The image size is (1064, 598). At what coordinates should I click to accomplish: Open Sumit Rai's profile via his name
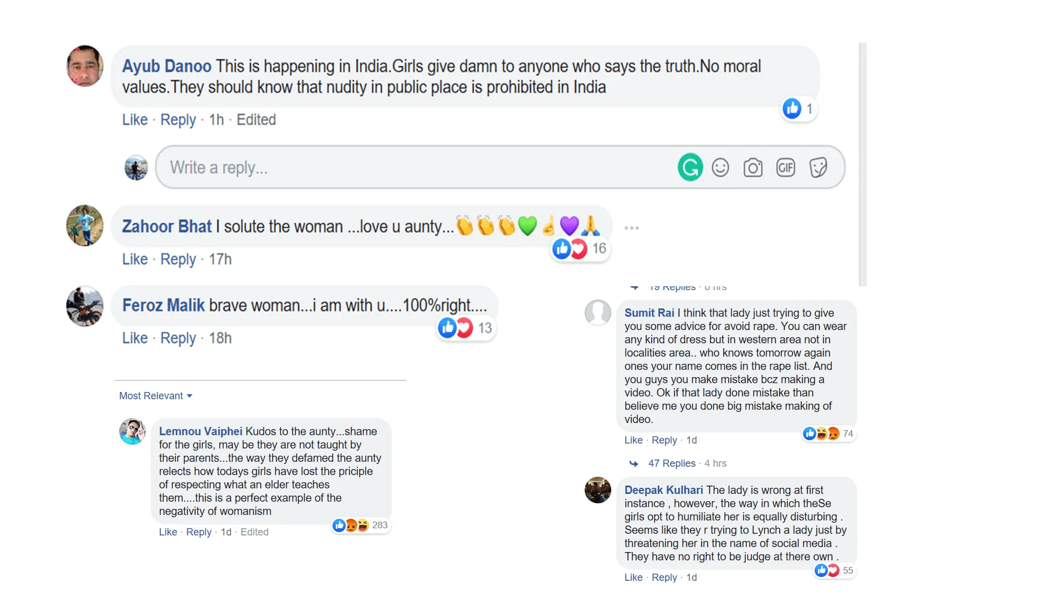pyautogui.click(x=648, y=312)
